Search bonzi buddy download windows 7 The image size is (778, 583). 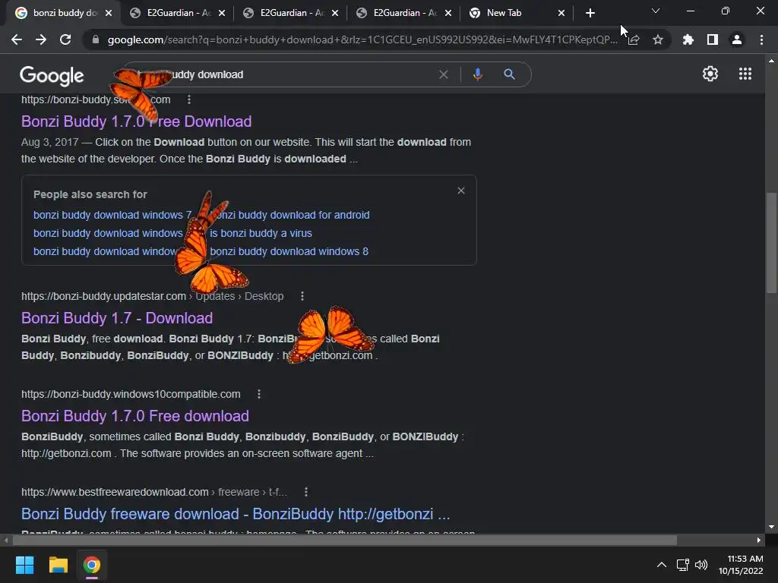[112, 215]
